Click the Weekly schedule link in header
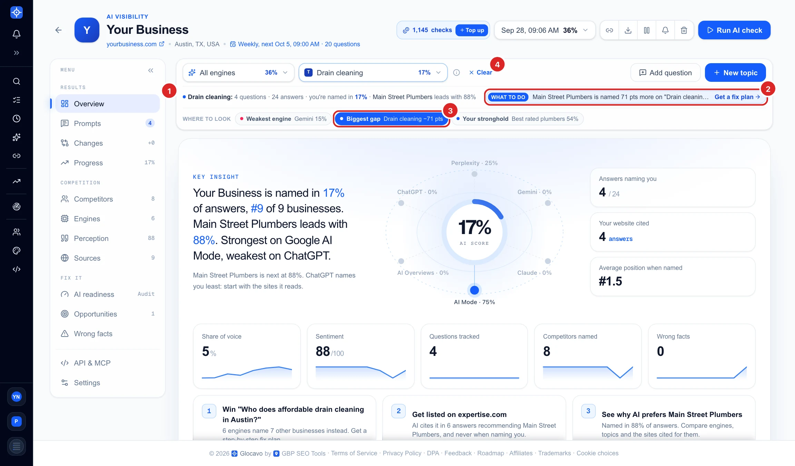 [x=295, y=44]
